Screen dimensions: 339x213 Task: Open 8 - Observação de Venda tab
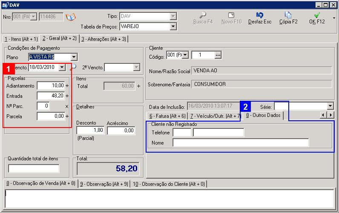(x=41, y=183)
